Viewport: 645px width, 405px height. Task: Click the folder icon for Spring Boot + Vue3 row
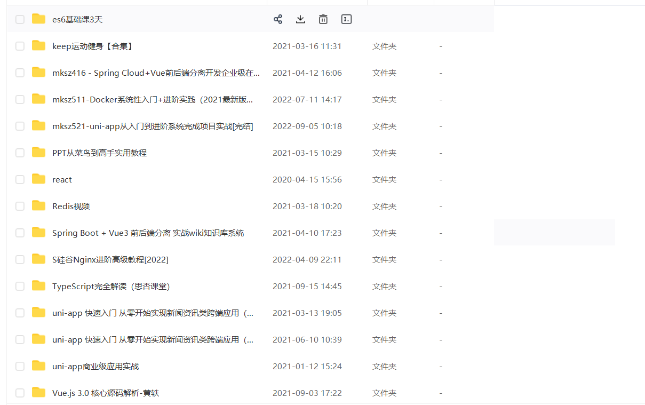(38, 233)
